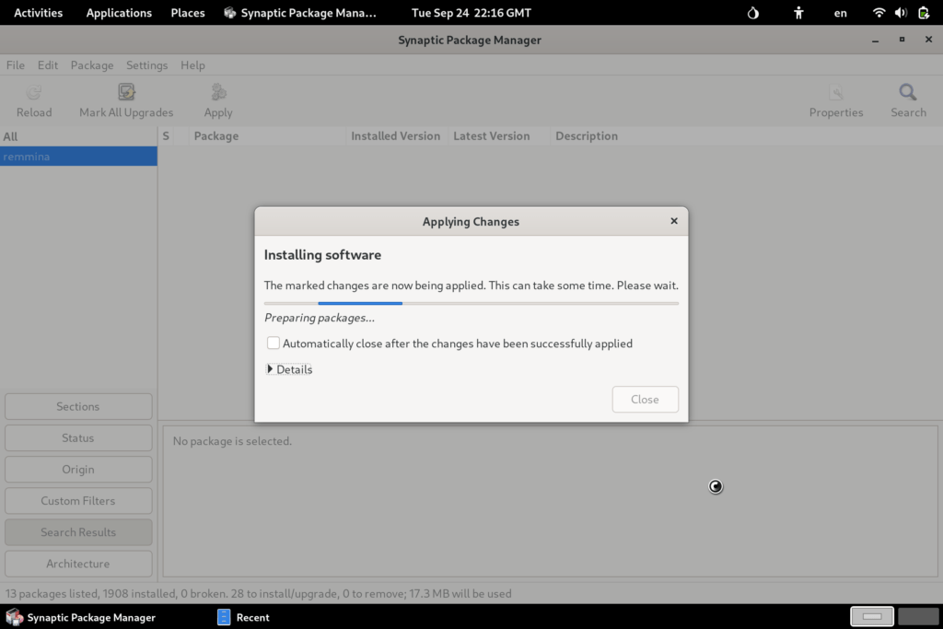Sort by the Package column header
943x629 pixels.
[x=267, y=136]
